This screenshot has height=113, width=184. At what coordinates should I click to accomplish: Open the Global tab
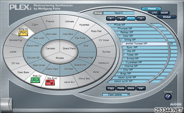click(166, 17)
